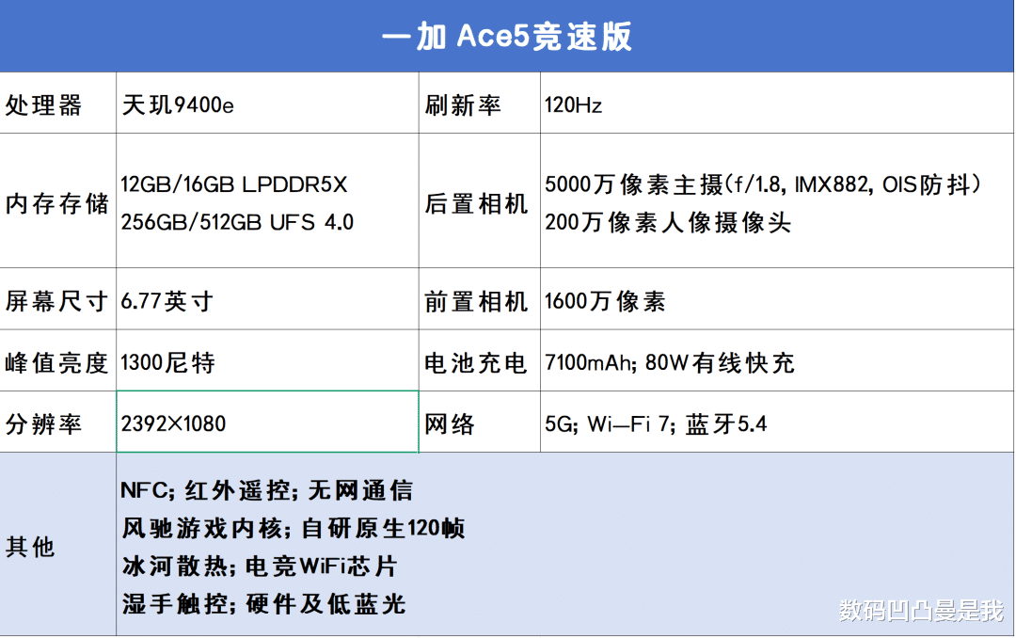The image size is (1016, 638).
Task: Select the 网络 label cell
Action: (480, 423)
